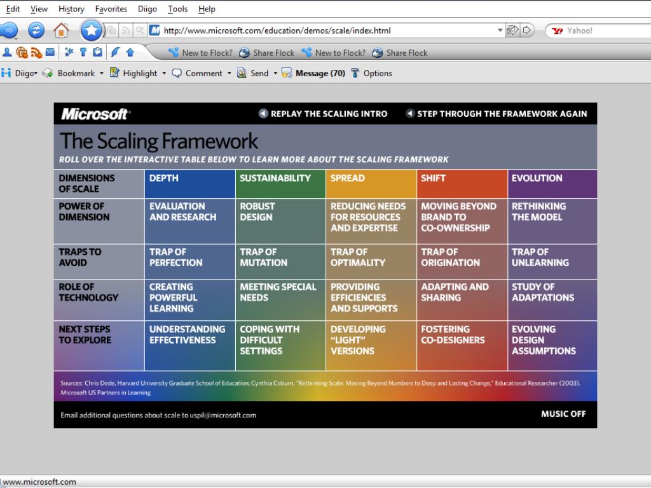This screenshot has height=488, width=651.
Task: Open Diigo toolbar Options wrench
Action: pyautogui.click(x=355, y=73)
